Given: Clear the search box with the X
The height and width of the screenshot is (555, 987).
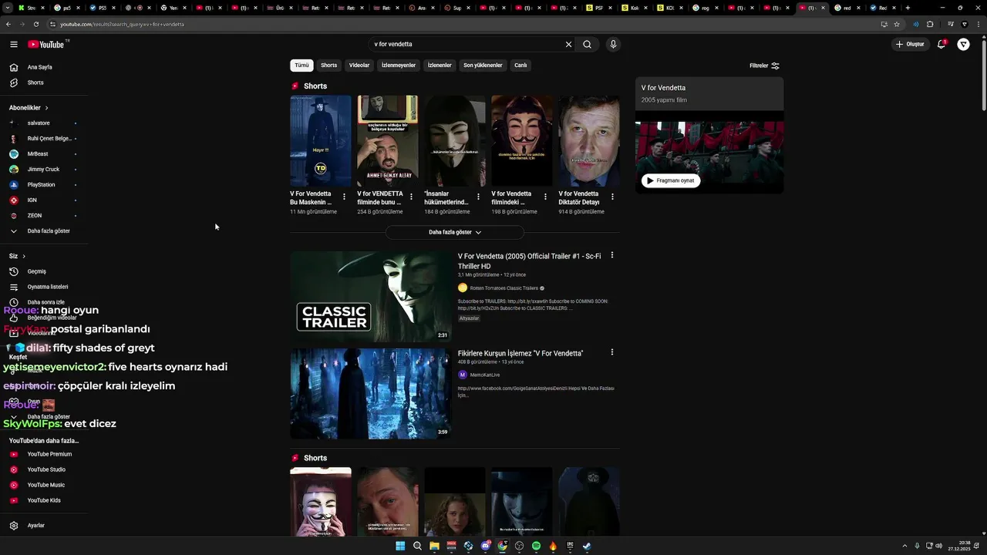Looking at the screenshot, I should click(x=568, y=44).
